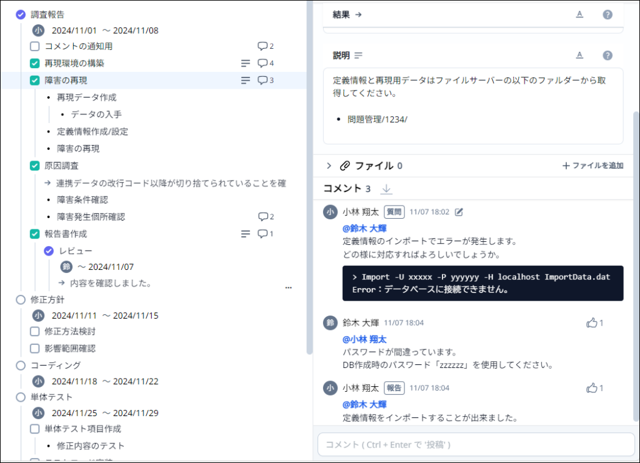Uncheck the 再現環境の構築 checkbox
The image size is (640, 463).
click(x=35, y=63)
